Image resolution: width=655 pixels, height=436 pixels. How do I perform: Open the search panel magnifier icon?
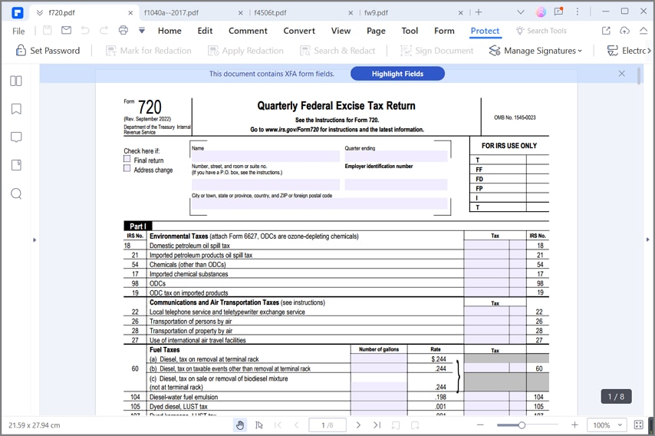click(16, 193)
